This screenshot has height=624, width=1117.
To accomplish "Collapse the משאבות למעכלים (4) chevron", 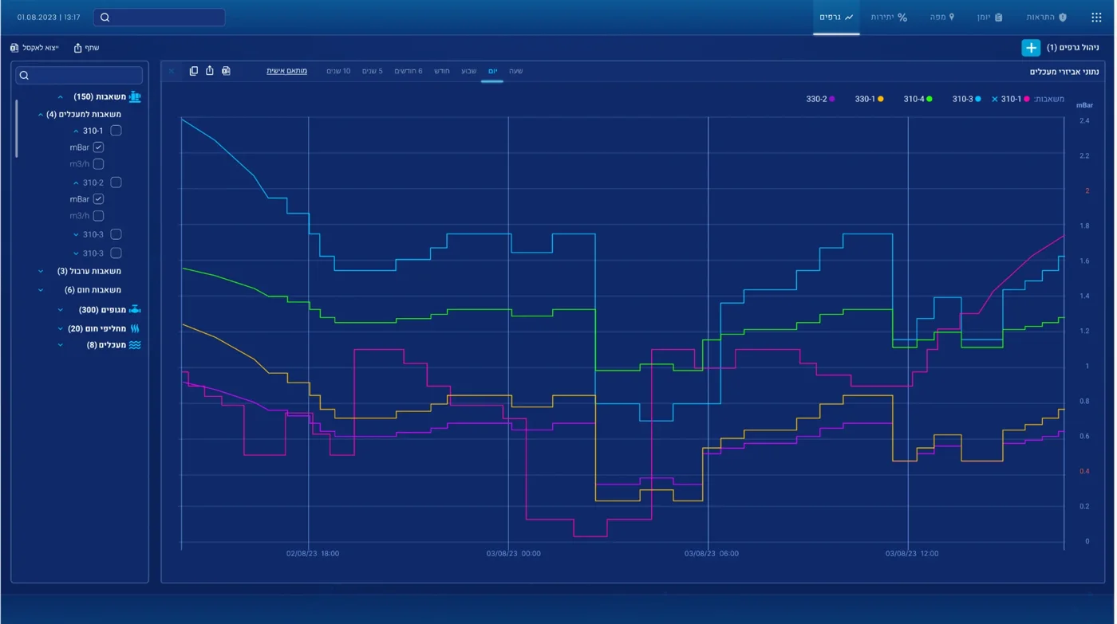I will (x=41, y=115).
